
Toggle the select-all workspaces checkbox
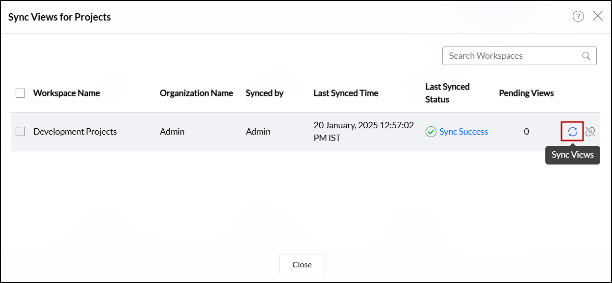tap(21, 93)
